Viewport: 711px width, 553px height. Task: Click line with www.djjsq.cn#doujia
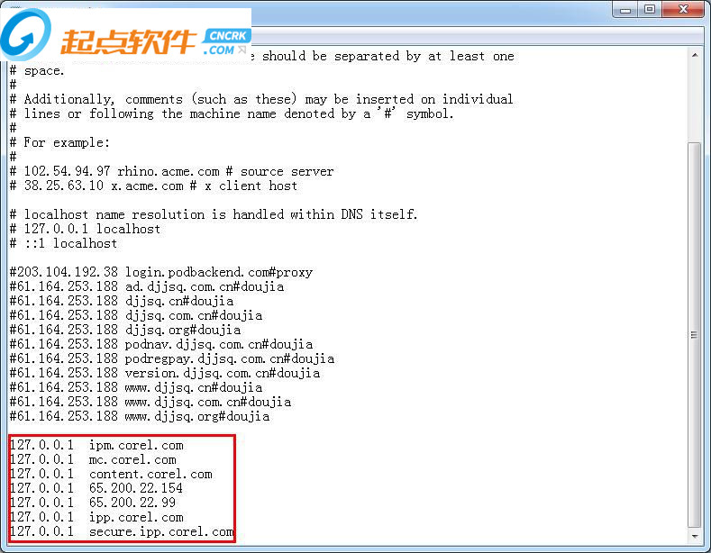(136, 387)
